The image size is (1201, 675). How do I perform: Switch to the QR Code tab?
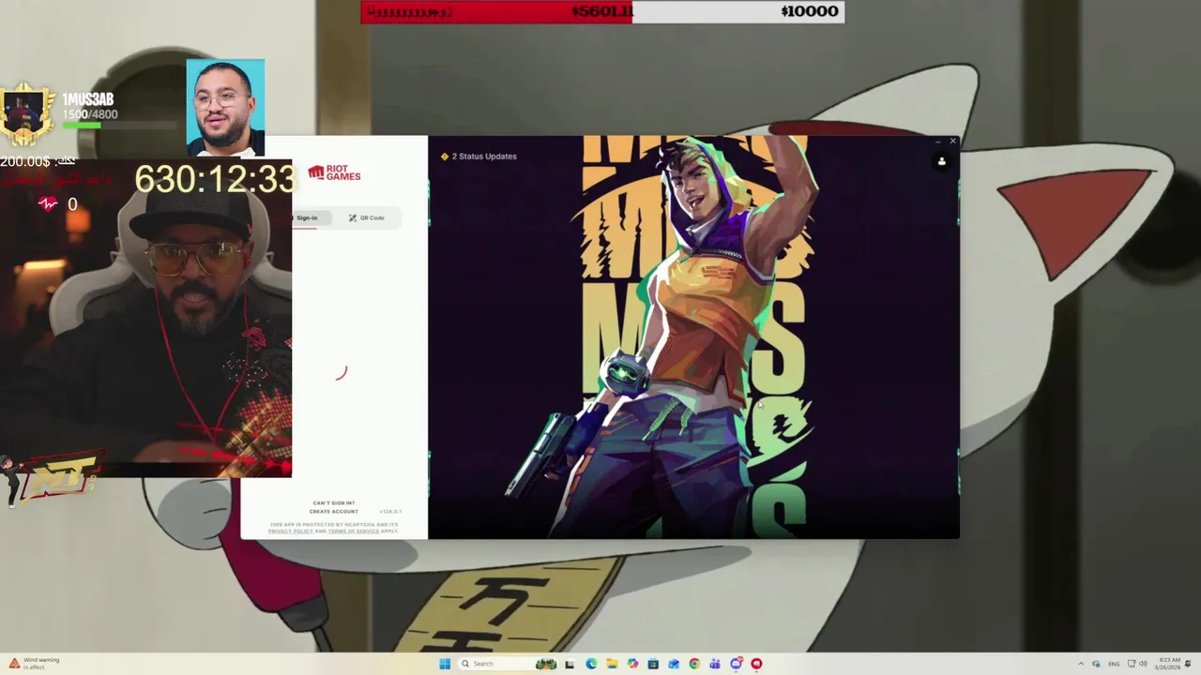click(x=367, y=217)
